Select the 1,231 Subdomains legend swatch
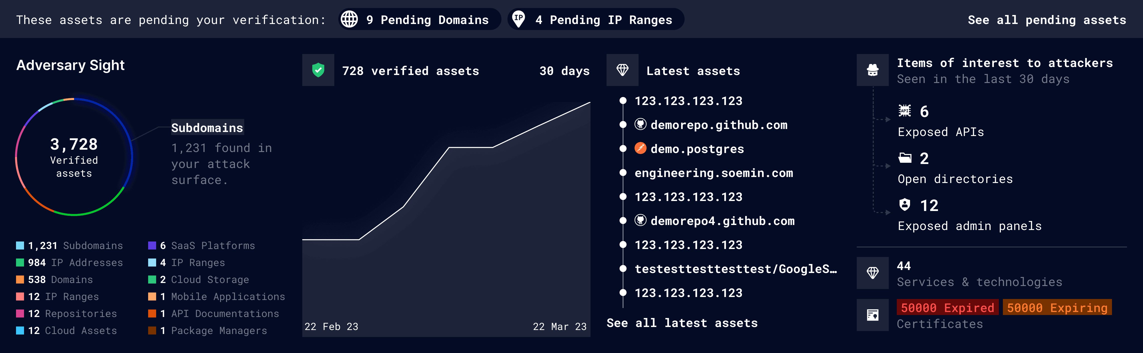 click(20, 246)
